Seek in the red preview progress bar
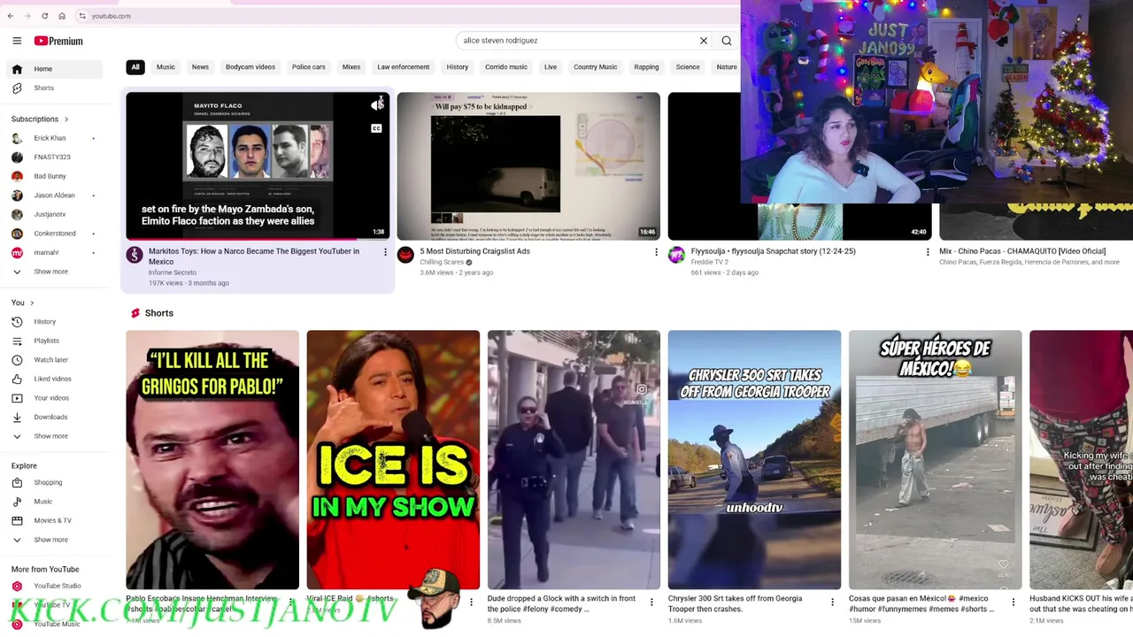The height and width of the screenshot is (637, 1133). [x=258, y=239]
